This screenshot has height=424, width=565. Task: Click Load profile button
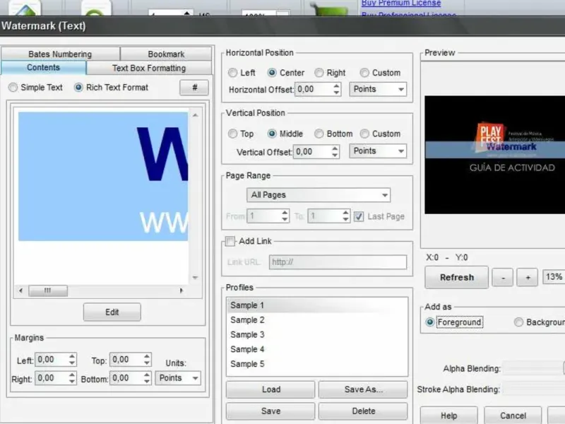pyautogui.click(x=270, y=389)
